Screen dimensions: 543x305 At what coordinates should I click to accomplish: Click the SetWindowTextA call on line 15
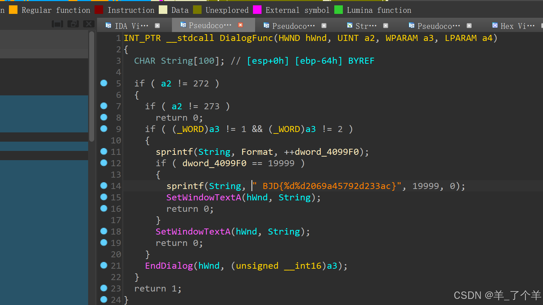click(x=203, y=197)
